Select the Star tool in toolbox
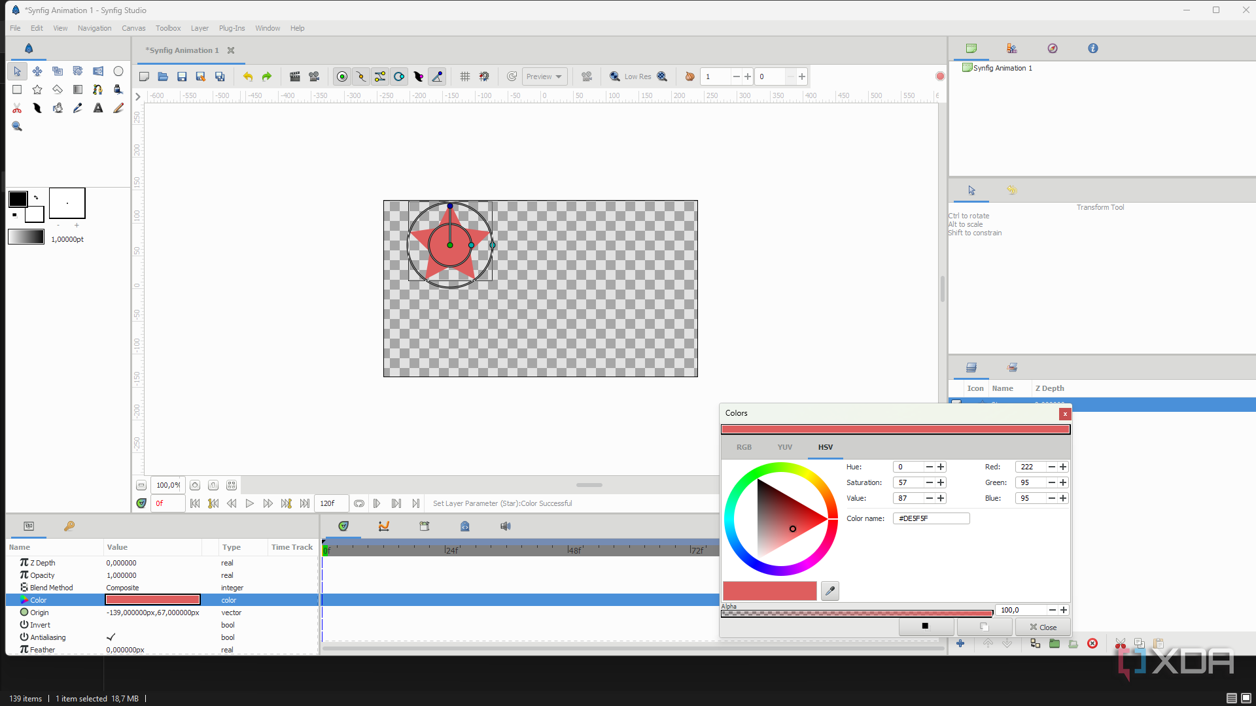The height and width of the screenshot is (706, 1256). coord(37,90)
